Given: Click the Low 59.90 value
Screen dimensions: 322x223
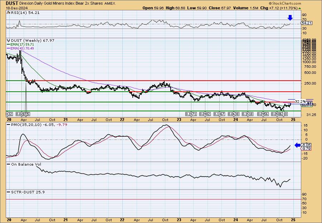Looking at the screenshot, I should pyautogui.click(x=197, y=8).
